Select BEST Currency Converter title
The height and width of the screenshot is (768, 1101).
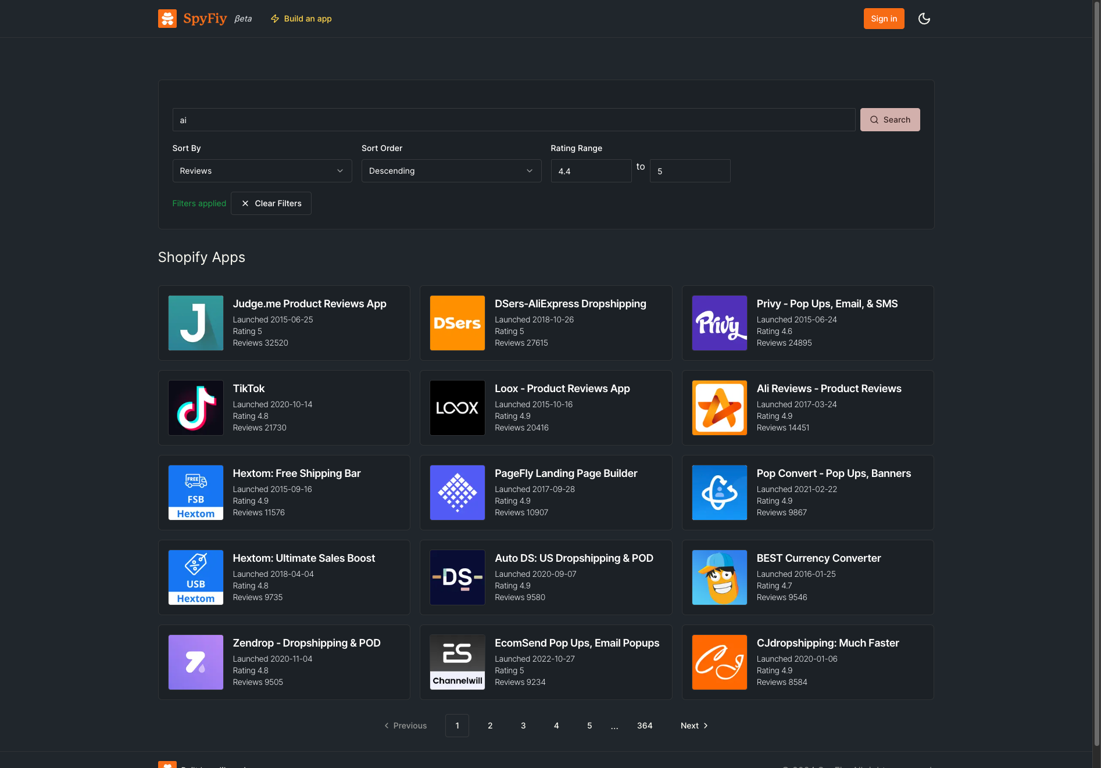[818, 558]
